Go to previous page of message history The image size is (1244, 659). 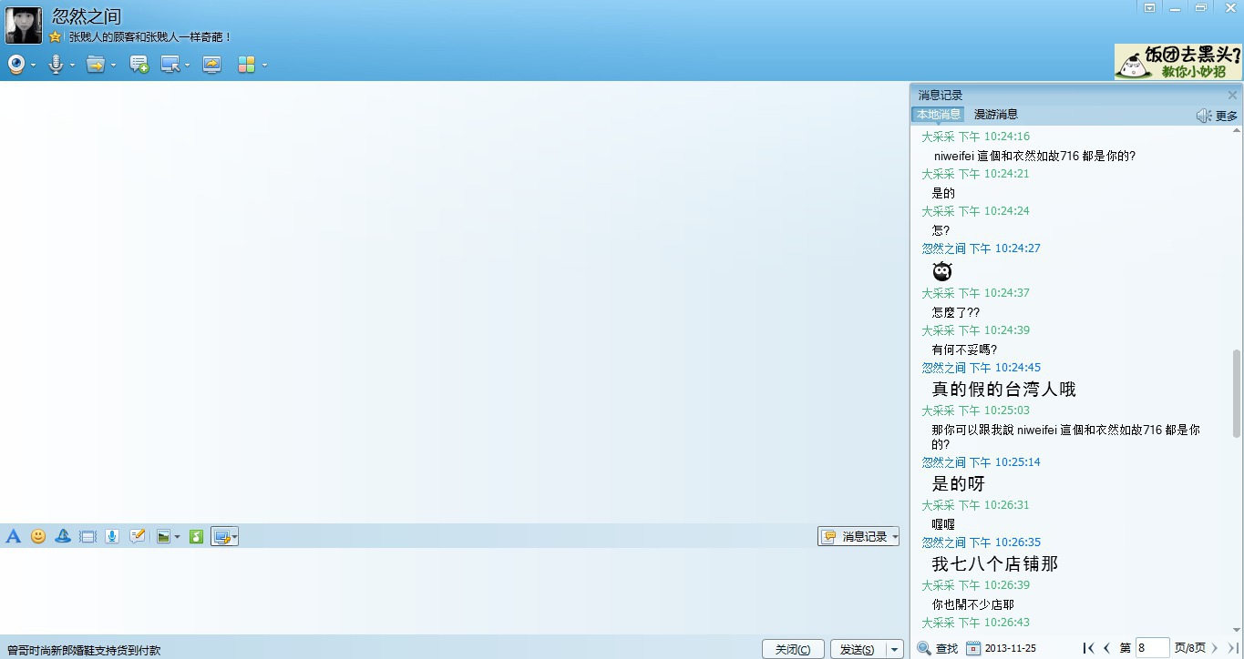[1106, 648]
